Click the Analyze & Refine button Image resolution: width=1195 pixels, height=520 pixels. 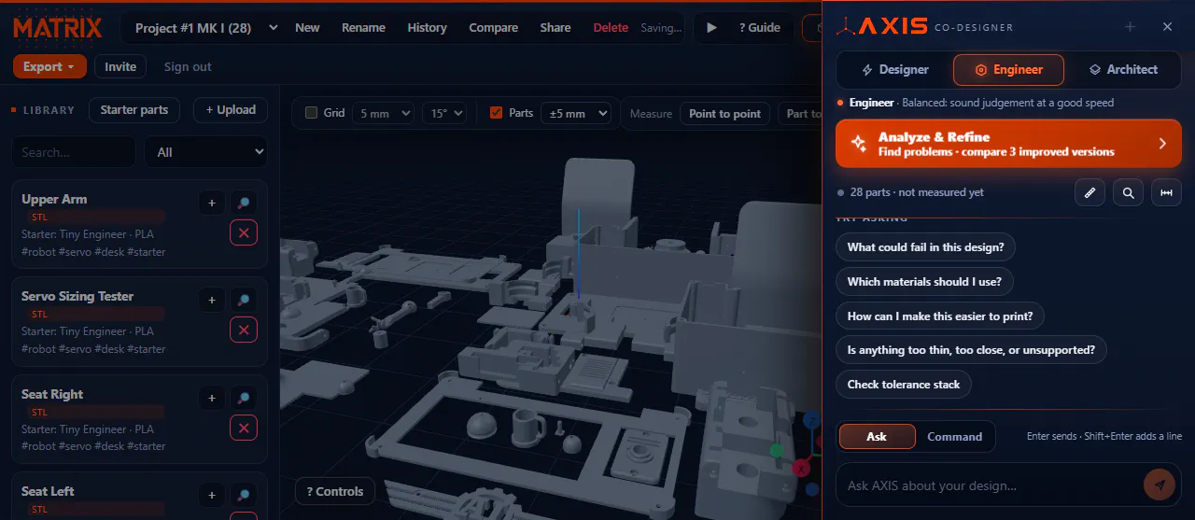(x=1008, y=144)
